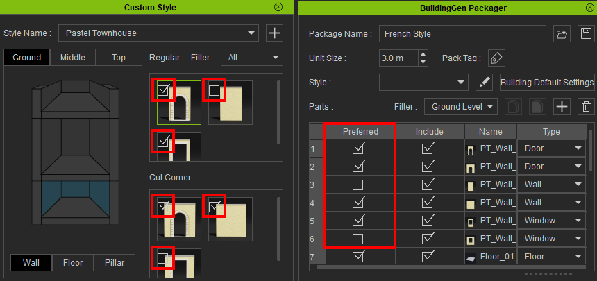The image size is (597, 281).
Task: Toggle Preferred checkbox in row 4
Action: coord(358,203)
